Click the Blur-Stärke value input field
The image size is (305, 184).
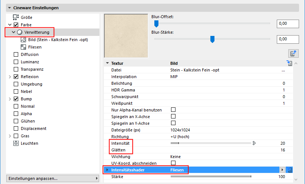288,39
